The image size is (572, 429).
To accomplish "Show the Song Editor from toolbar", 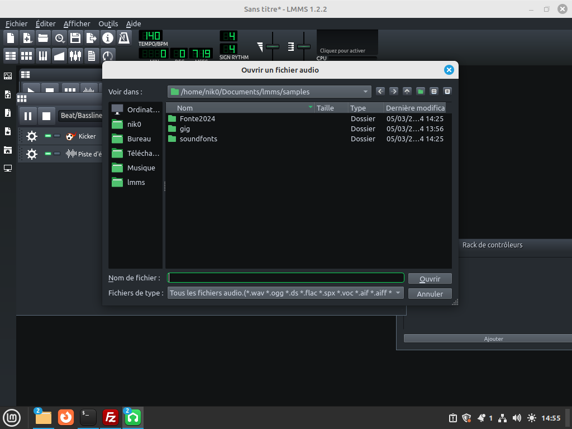I will [11, 55].
